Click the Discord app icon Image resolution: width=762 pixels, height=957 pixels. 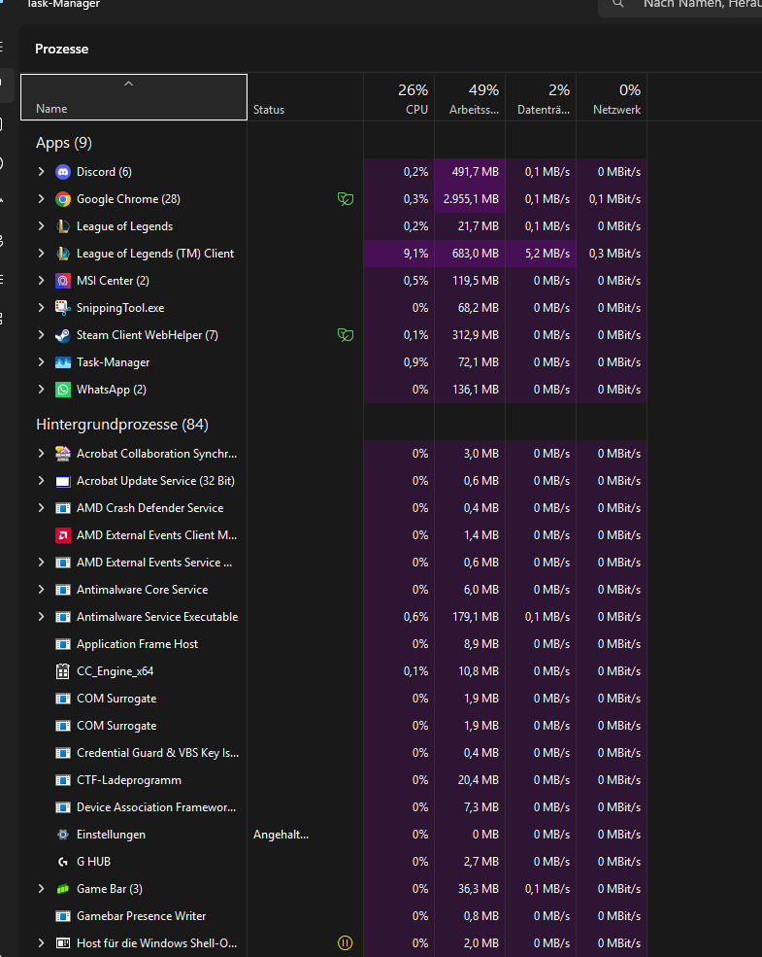coord(63,172)
